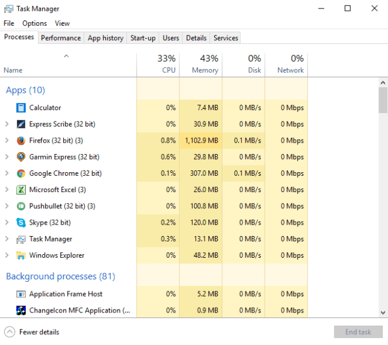
Task: Expand the Windows Explorer process group
Action: (7, 255)
